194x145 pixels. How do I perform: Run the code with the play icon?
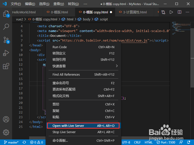coord(171,12)
